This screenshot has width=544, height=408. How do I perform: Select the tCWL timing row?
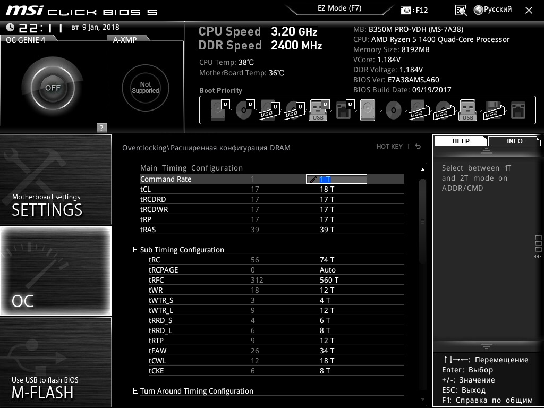[276, 361]
